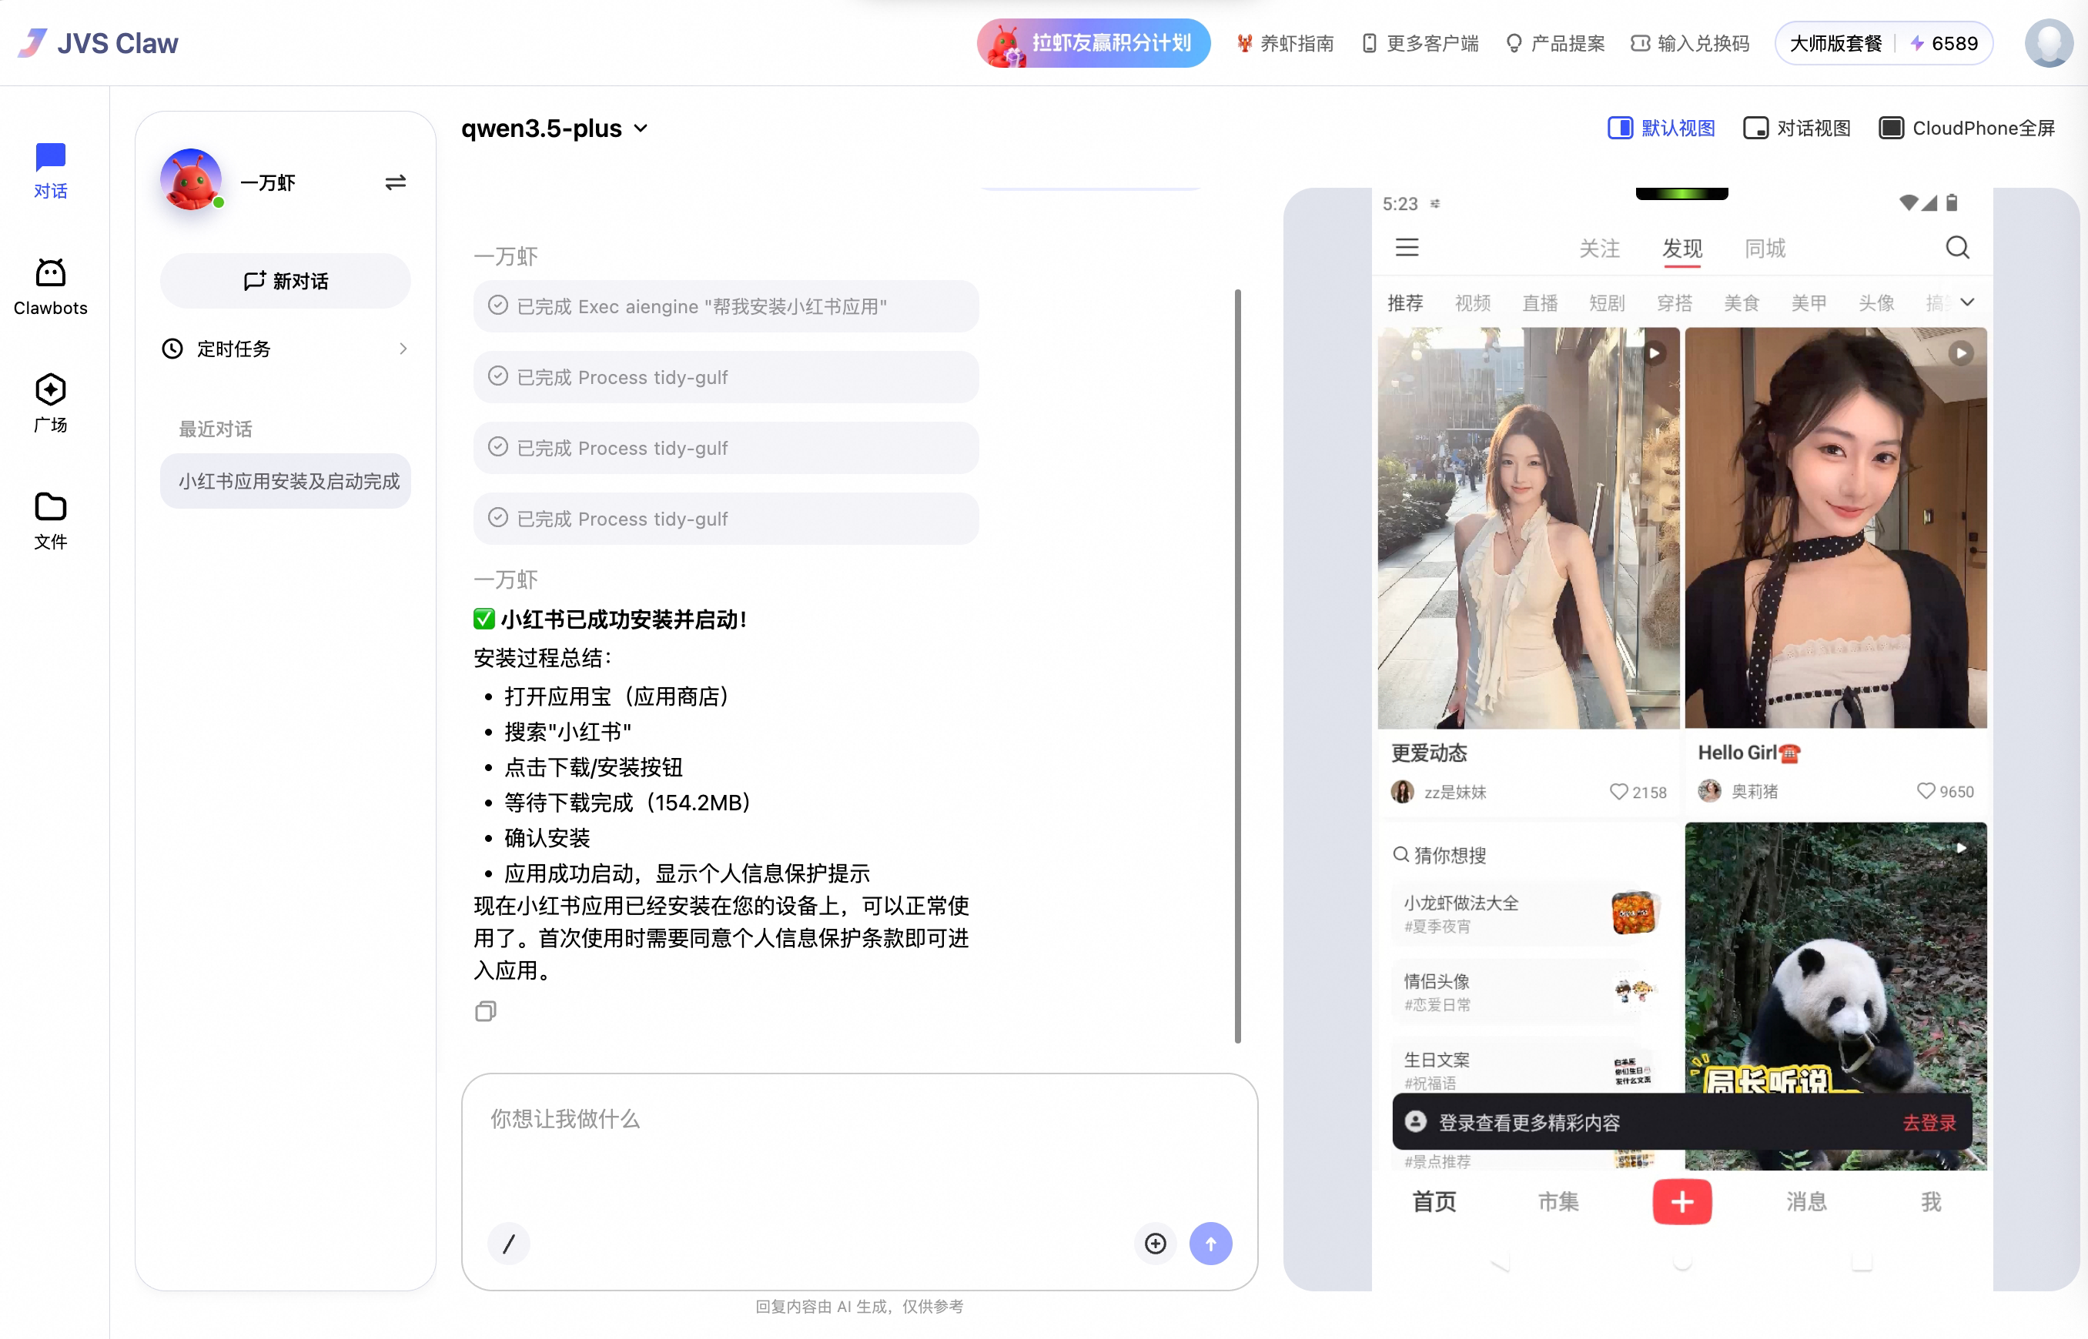
Task: Open the user profile avatar at top right
Action: tap(2049, 42)
